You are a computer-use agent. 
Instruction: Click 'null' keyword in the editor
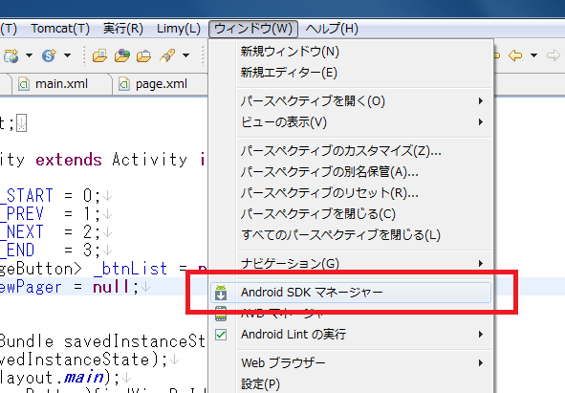pyautogui.click(x=111, y=288)
